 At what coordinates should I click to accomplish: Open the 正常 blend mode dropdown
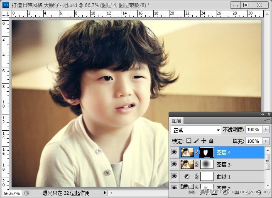coord(196,130)
